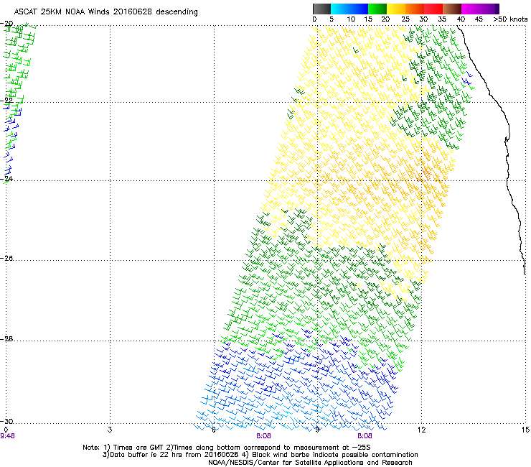Screen dimensions: 531x467
Task: Click the red 30-35 knots legend swatch
Action: [x=433, y=9]
